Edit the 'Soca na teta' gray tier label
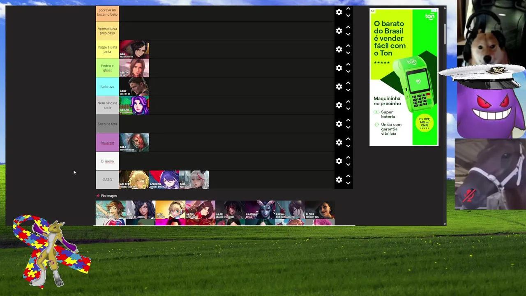 [107, 124]
